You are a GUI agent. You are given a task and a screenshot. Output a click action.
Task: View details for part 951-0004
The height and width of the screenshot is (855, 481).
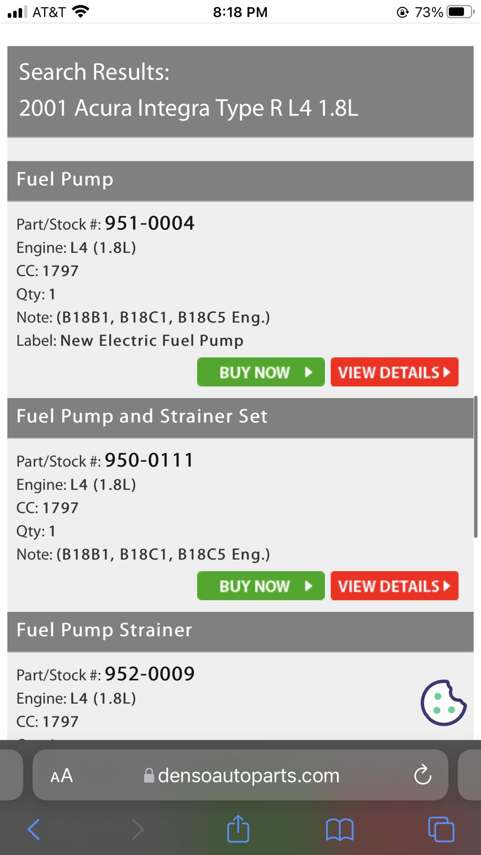(394, 372)
